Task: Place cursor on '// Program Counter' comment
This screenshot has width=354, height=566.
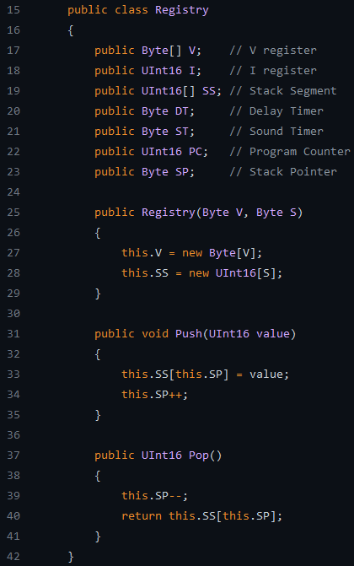Action: tap(290, 152)
